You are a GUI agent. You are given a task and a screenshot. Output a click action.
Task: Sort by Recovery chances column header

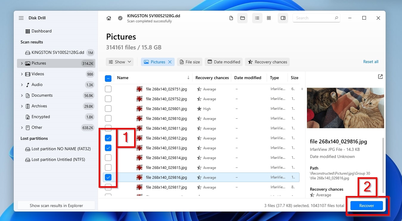212,78
